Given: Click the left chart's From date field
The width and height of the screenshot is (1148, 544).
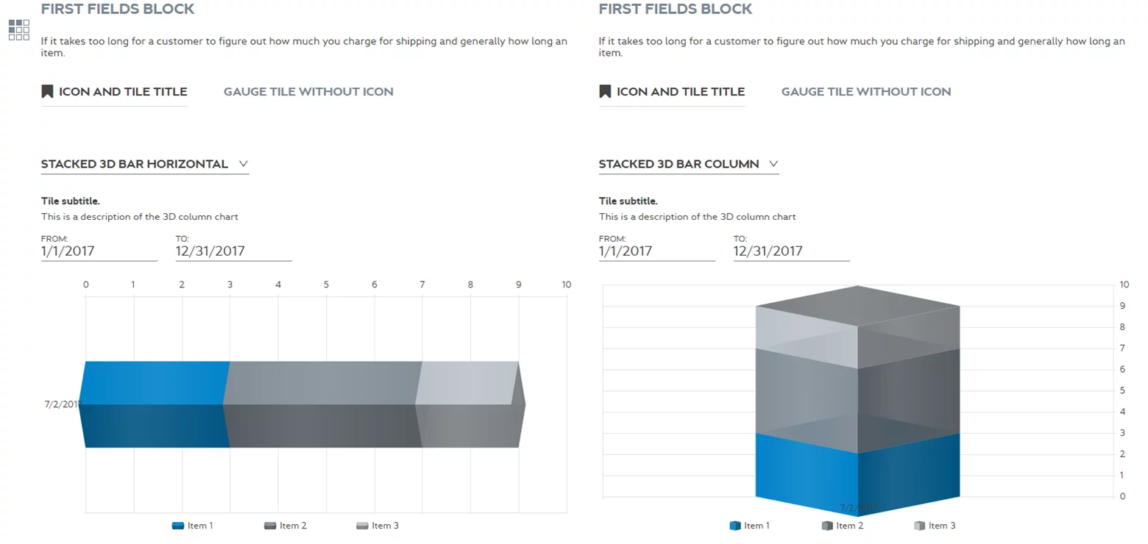Looking at the screenshot, I should (x=99, y=251).
